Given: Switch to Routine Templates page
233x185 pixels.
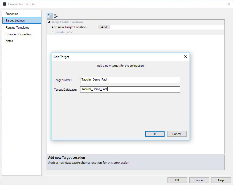Looking at the screenshot, I should click(17, 28).
